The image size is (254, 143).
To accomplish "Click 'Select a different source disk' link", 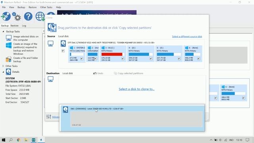I will (187, 37).
